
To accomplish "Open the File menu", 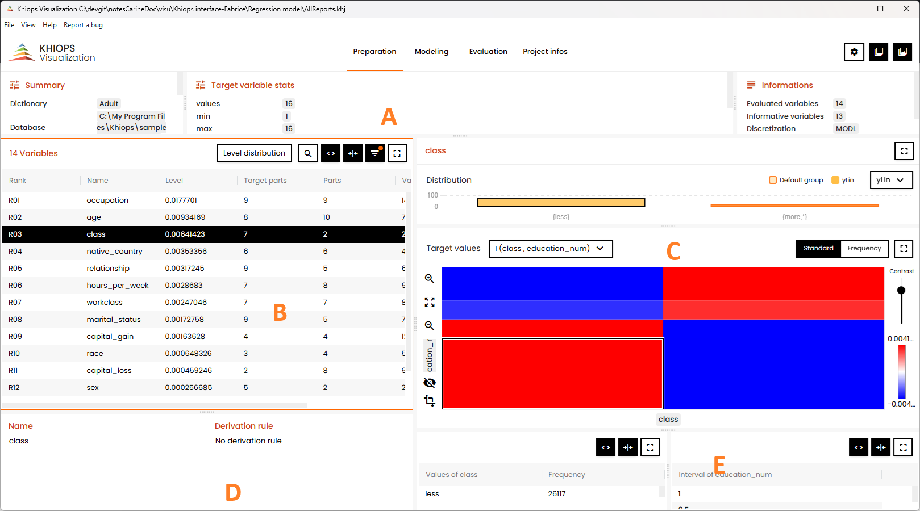I will 9,25.
